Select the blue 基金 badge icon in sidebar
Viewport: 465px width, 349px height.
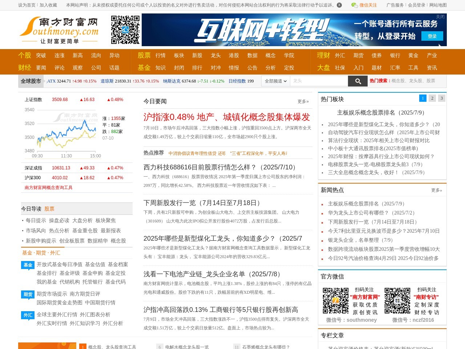pos(28,265)
